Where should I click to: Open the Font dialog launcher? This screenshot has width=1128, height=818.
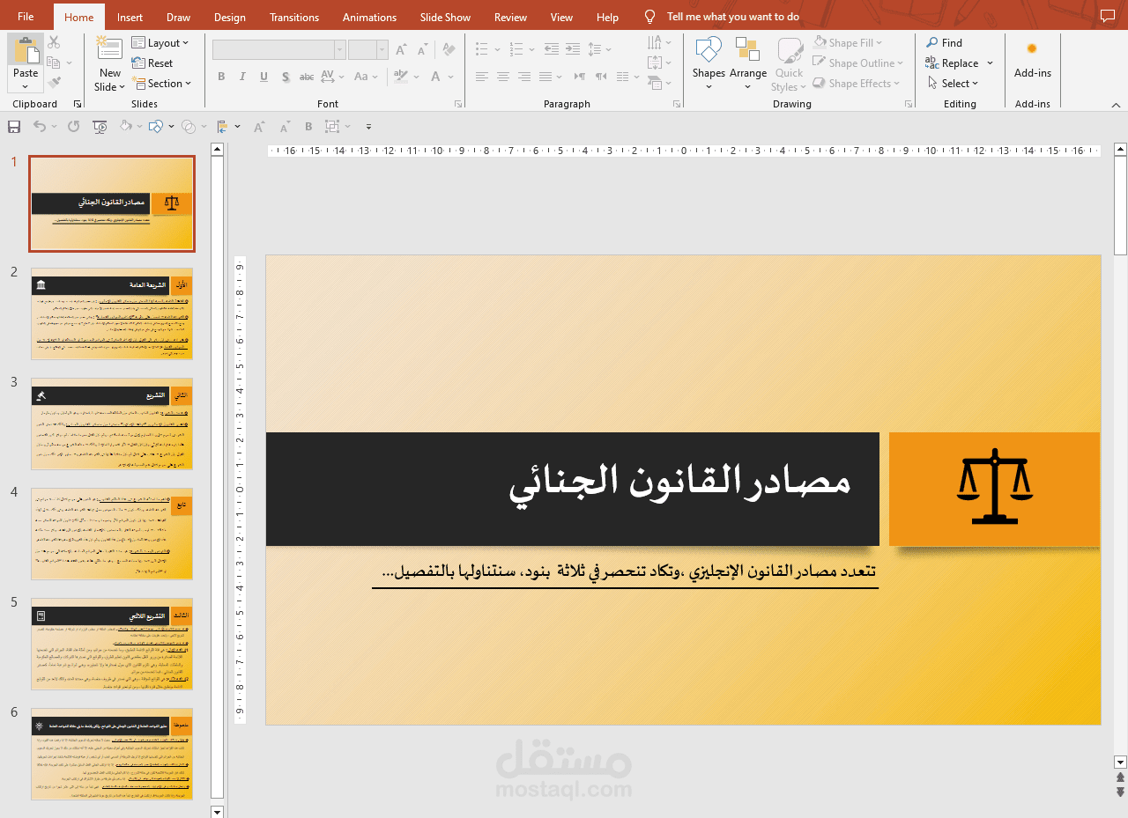point(458,104)
